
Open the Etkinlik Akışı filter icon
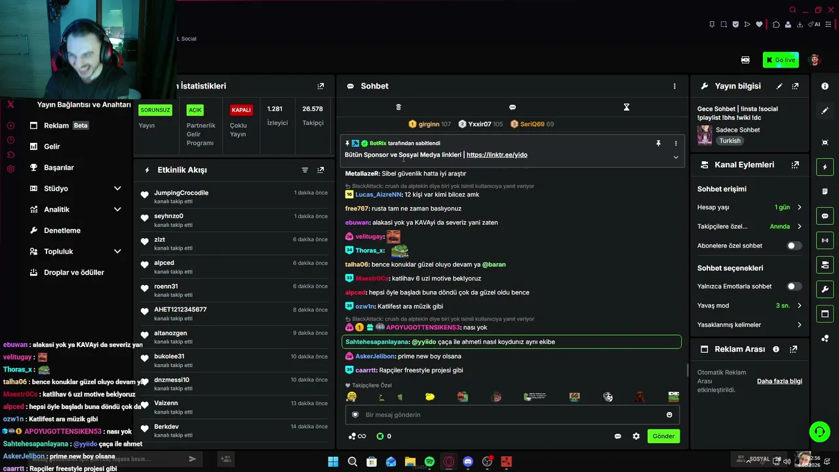[x=305, y=170]
